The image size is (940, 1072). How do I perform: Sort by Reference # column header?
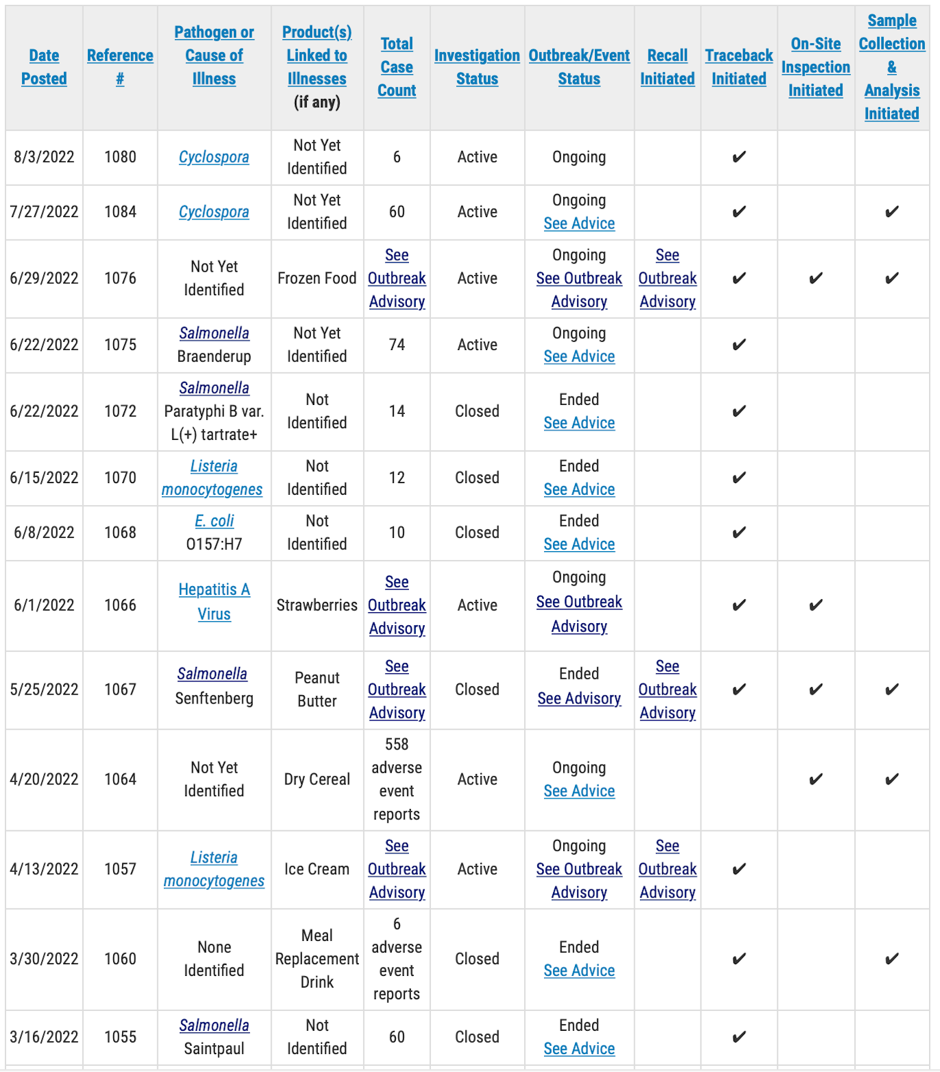click(120, 67)
